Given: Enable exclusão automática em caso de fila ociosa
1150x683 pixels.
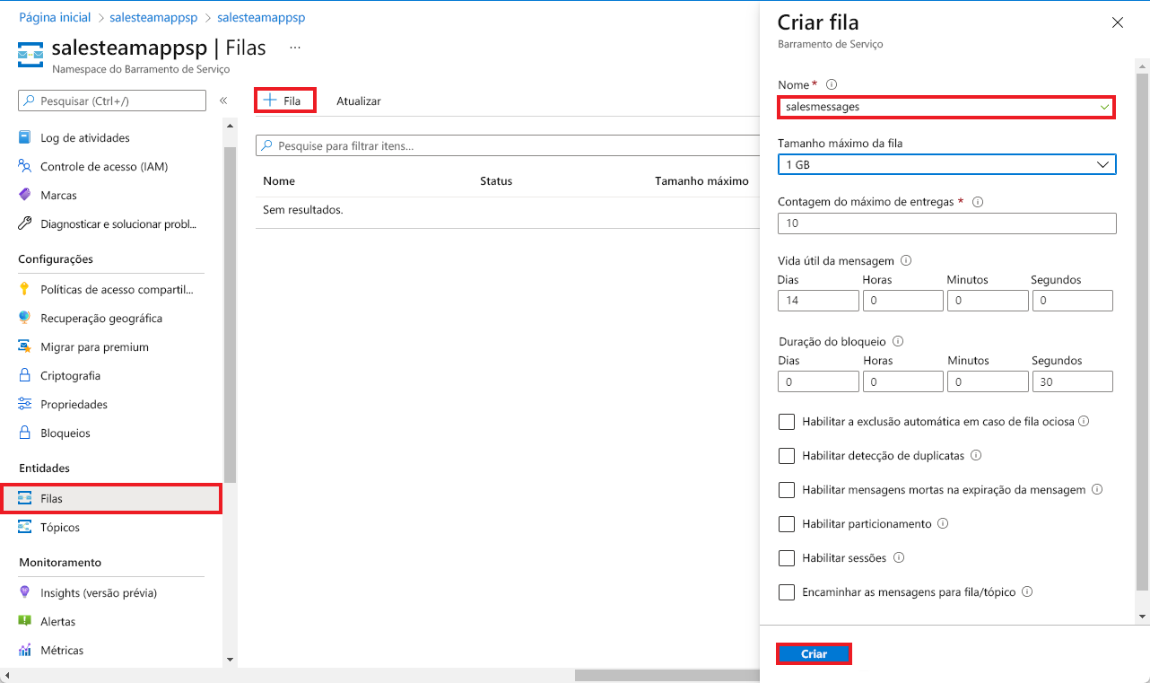Looking at the screenshot, I should coord(787,422).
